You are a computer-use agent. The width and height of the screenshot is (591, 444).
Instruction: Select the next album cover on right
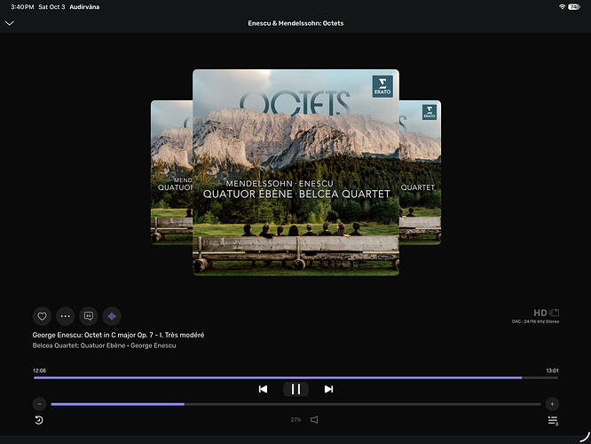pos(420,172)
